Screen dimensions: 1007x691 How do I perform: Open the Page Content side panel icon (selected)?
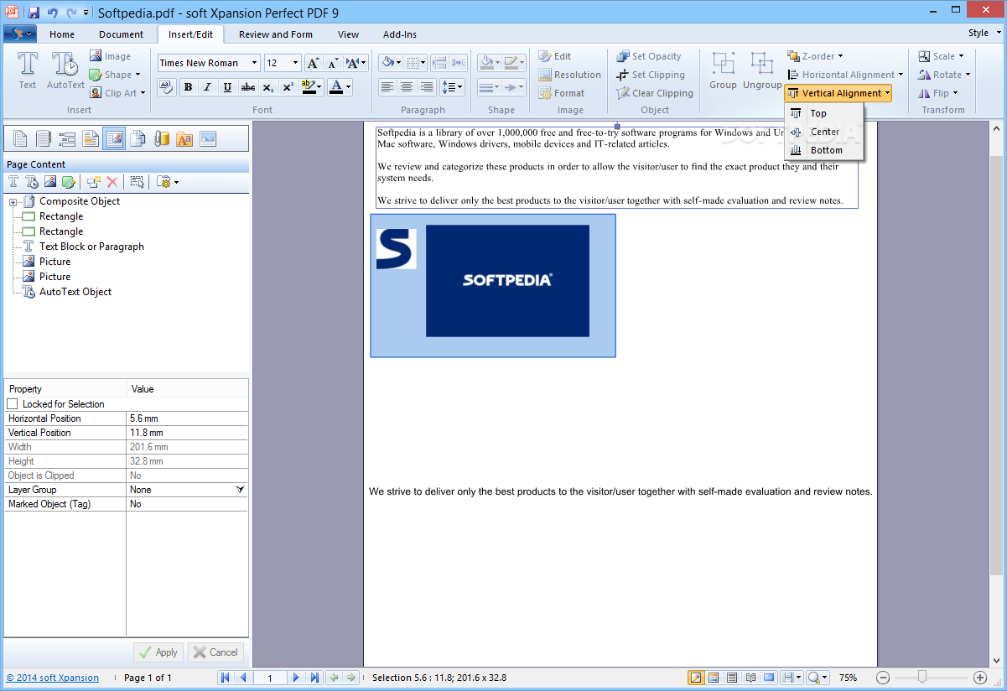(x=114, y=139)
